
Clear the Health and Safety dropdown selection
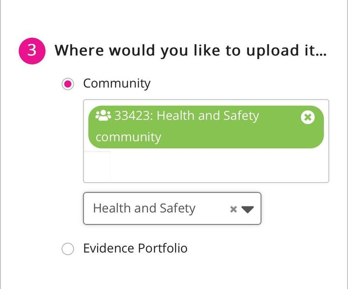point(233,209)
